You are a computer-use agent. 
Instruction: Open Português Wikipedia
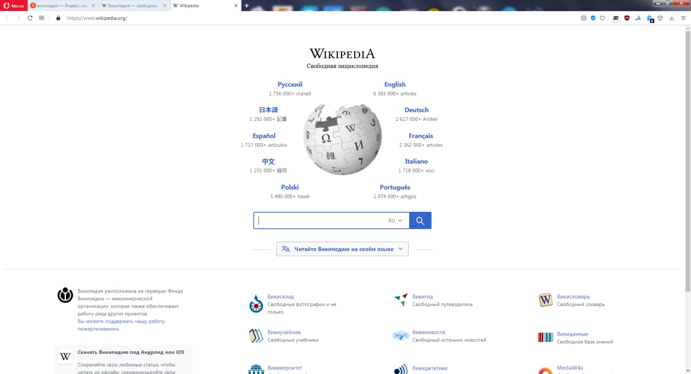pyautogui.click(x=395, y=187)
